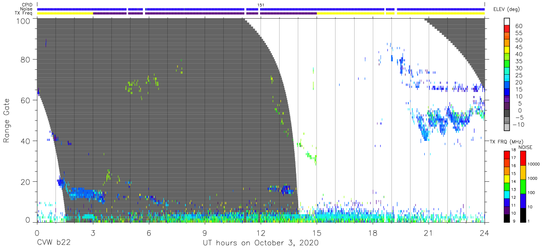This screenshot has height=252, width=545.
Task: Click the dark gray -5–0 elevation color segment
Action: click(x=507, y=114)
